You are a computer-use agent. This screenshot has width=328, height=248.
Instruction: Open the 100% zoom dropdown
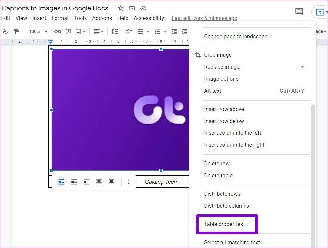[38, 32]
